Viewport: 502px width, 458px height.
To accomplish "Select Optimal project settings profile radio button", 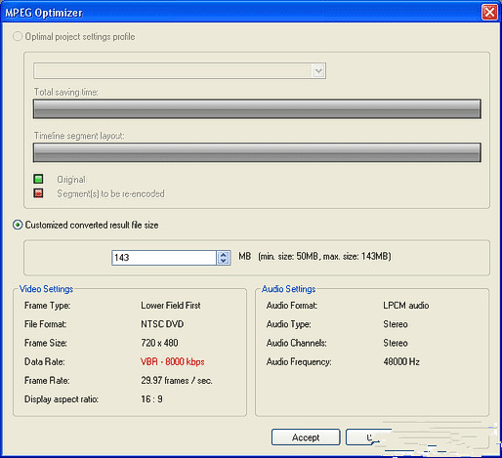I will click(18, 36).
